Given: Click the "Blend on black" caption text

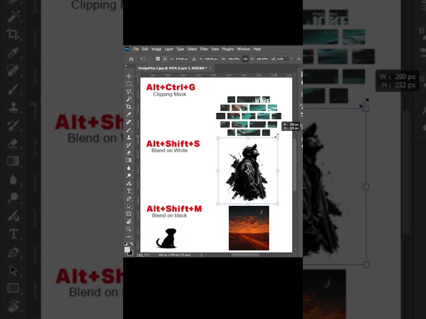Looking at the screenshot, I should (x=170, y=215).
